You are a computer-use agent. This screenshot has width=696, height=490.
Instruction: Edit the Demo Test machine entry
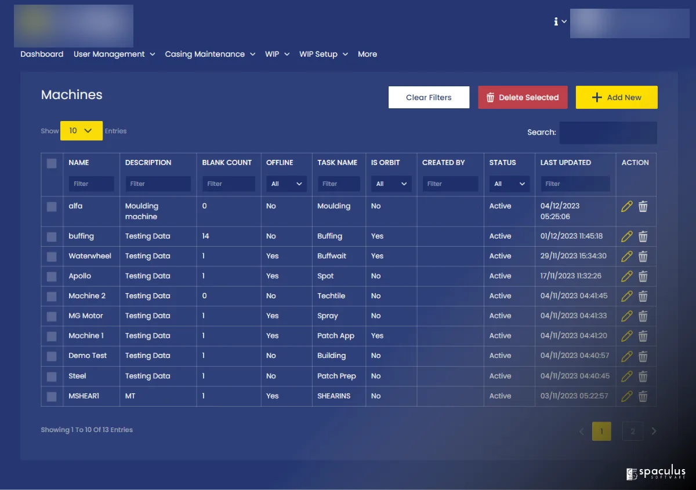tap(626, 356)
